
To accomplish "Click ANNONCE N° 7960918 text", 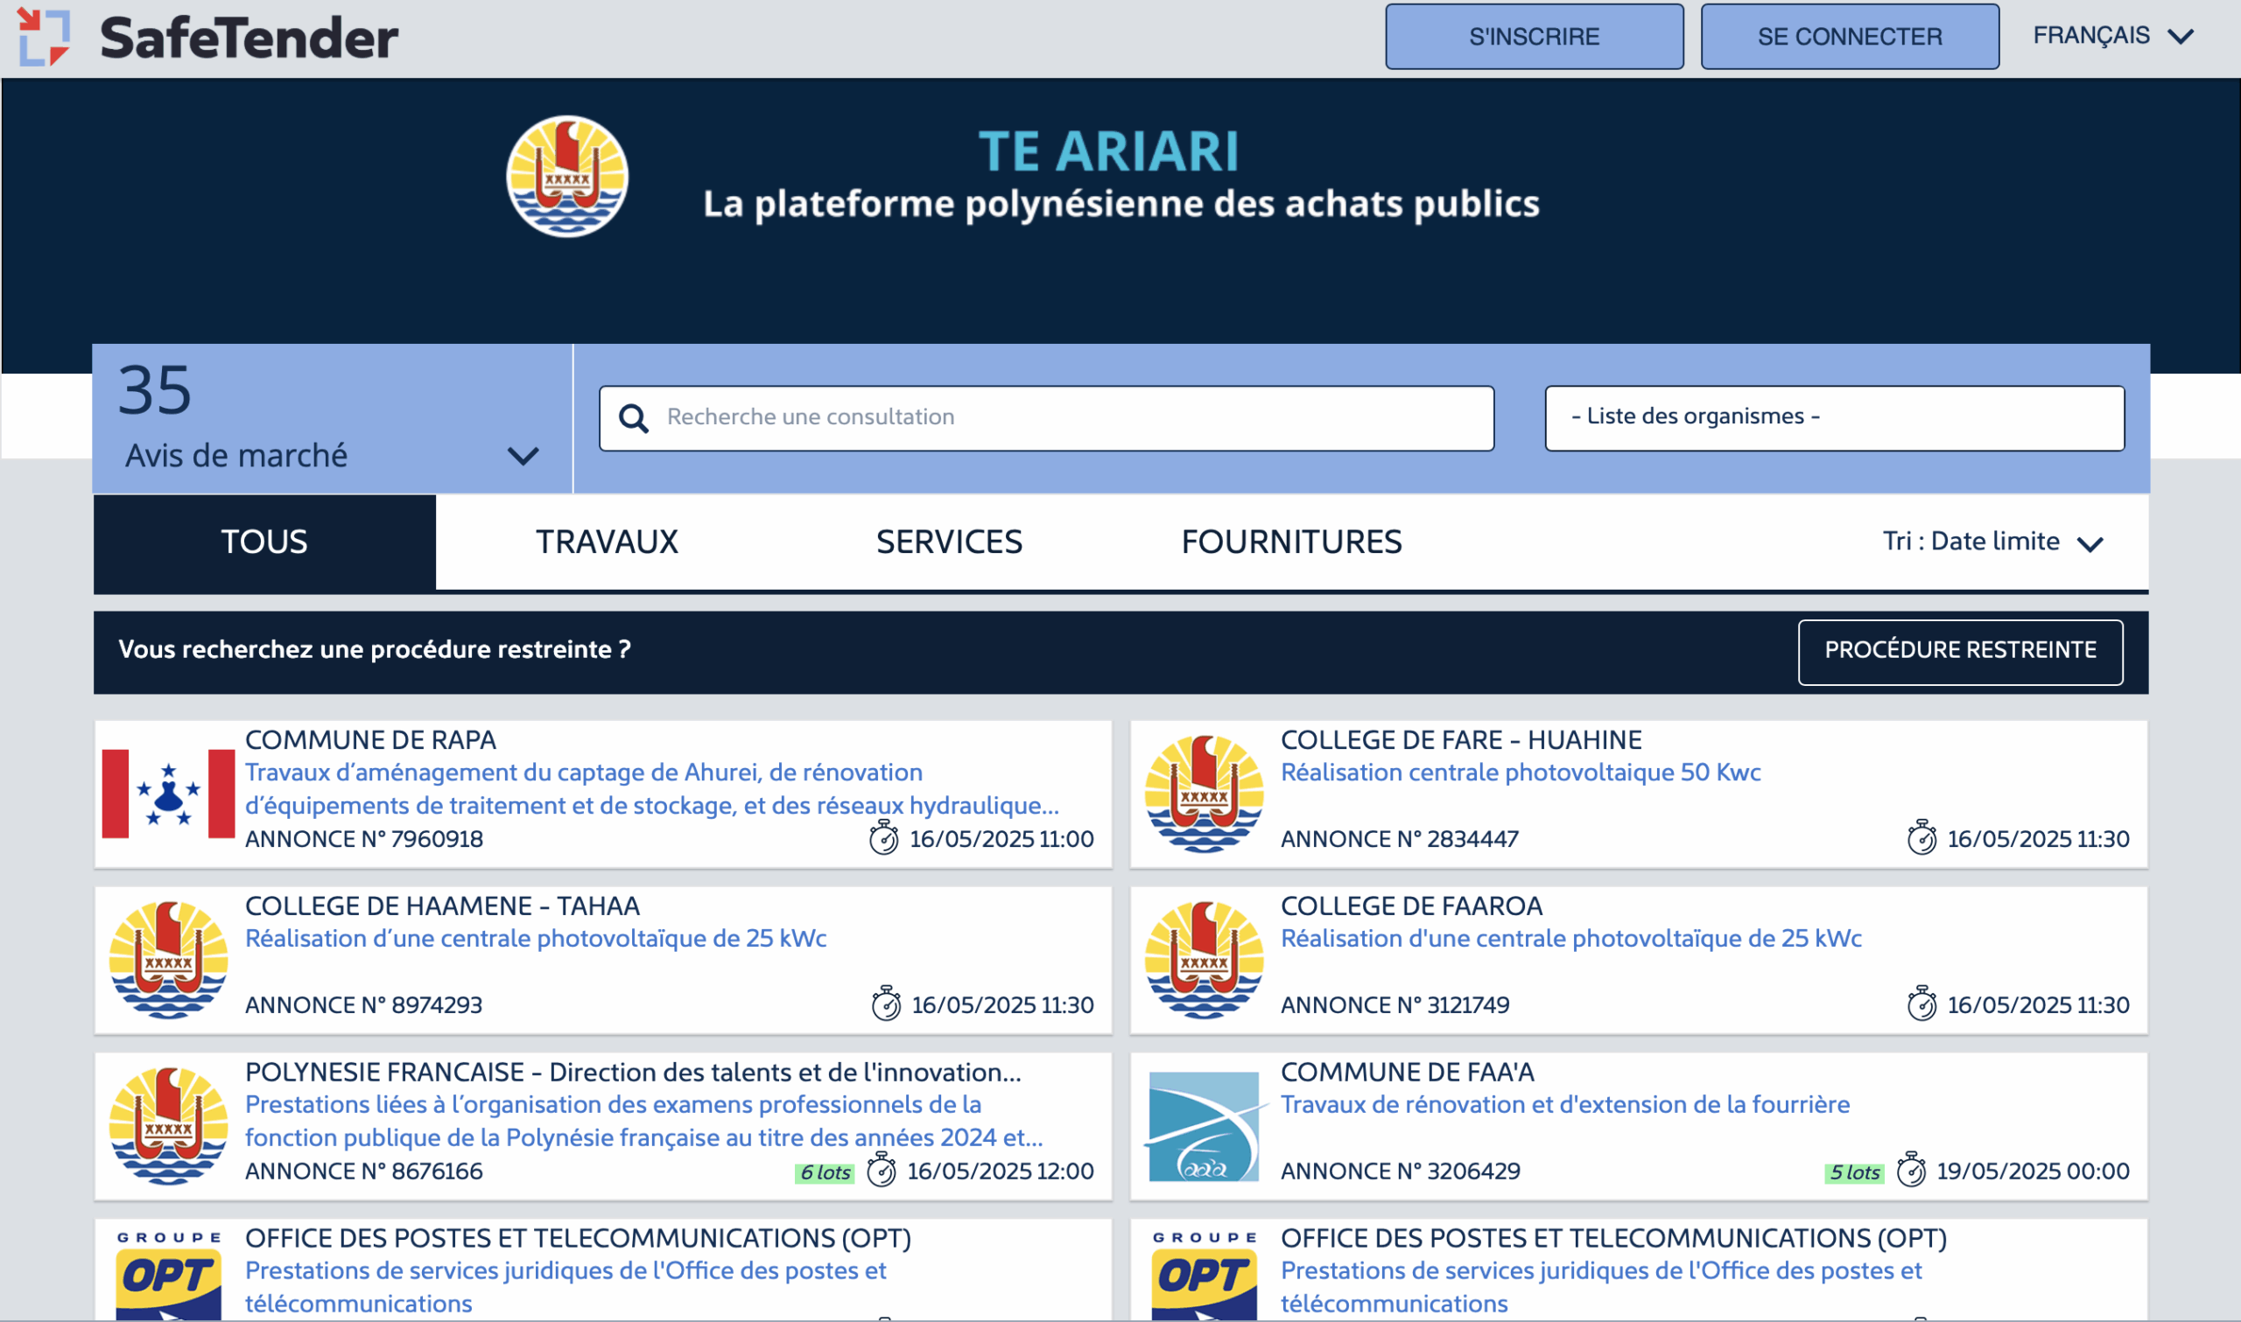I will pos(363,839).
